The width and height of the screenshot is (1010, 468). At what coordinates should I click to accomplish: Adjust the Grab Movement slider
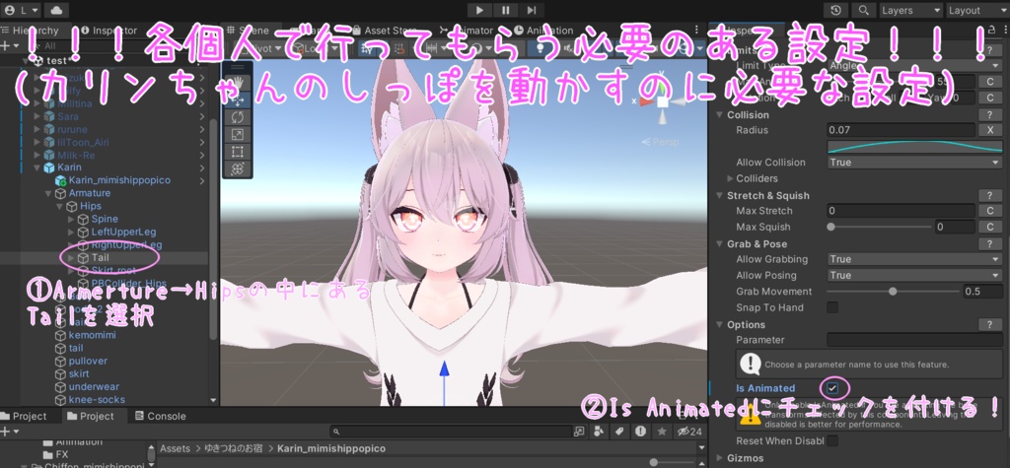tap(893, 292)
